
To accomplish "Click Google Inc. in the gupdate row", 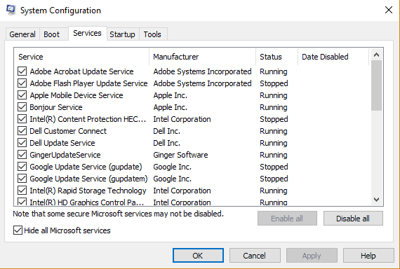I will (x=173, y=167).
